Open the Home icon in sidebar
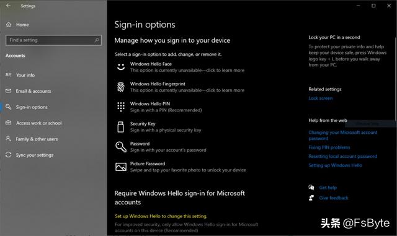 [9, 25]
